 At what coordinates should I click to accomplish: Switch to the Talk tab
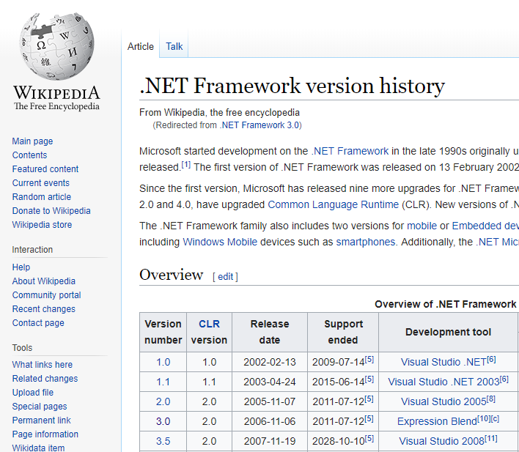pos(174,46)
